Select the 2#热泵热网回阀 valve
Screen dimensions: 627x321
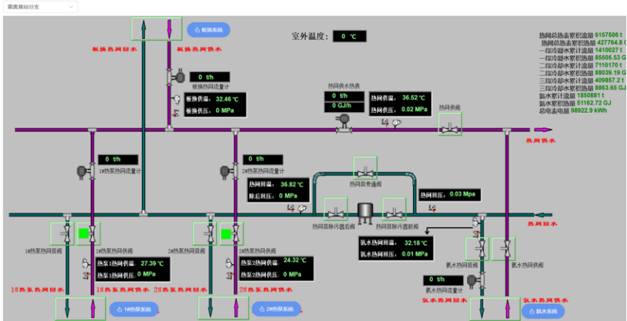tap(205, 233)
